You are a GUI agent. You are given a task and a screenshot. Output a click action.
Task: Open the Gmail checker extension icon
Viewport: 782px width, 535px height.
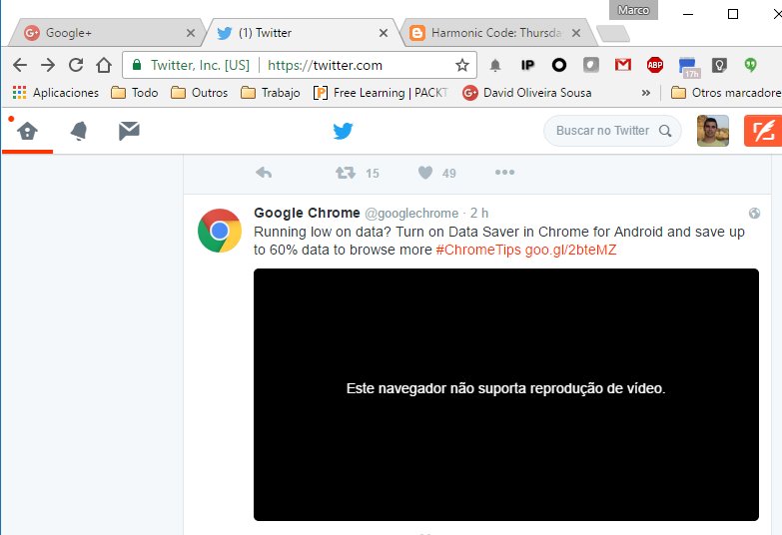coord(623,65)
